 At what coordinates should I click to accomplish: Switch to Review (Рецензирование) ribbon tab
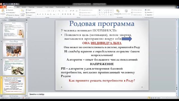pyautogui.click(x=60, y=7)
